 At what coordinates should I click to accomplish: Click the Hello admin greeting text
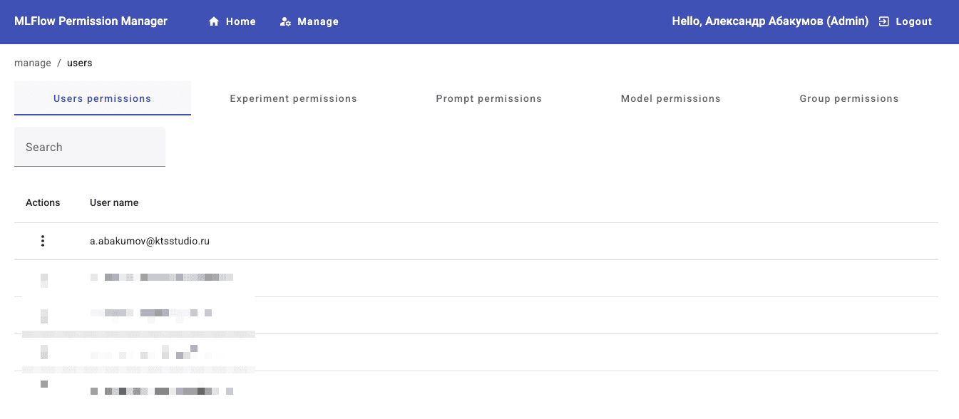click(770, 21)
